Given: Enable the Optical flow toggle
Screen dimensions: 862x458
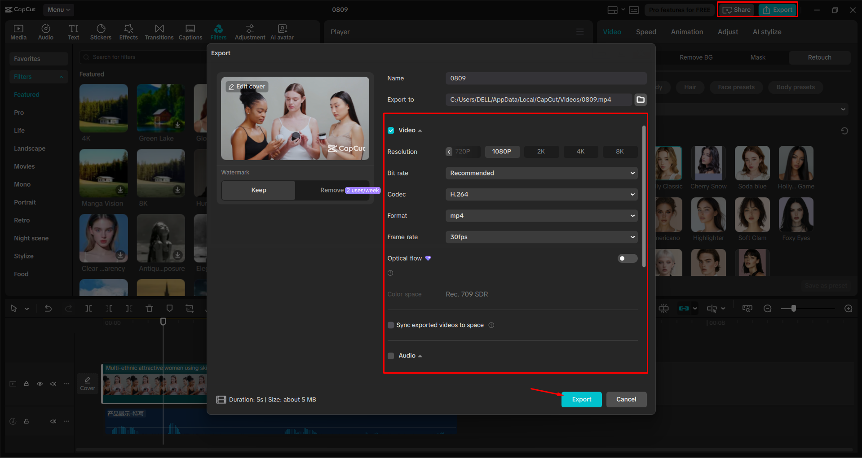Looking at the screenshot, I should tap(627, 258).
